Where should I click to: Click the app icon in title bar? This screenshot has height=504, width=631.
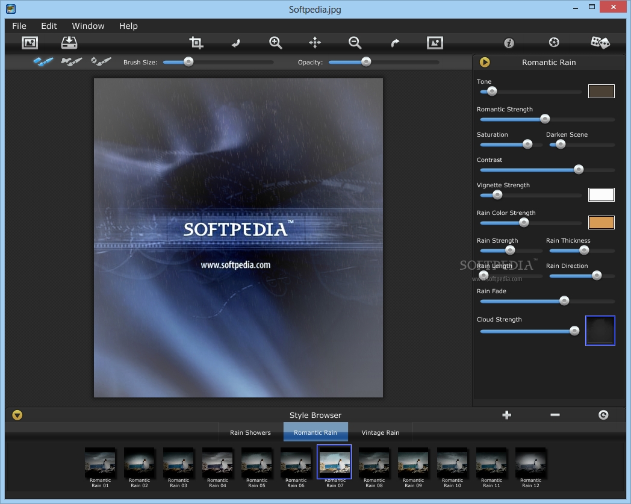pos(11,9)
